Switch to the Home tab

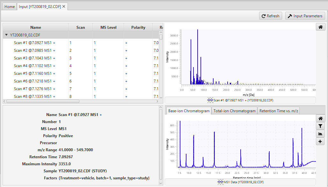click(10, 6)
